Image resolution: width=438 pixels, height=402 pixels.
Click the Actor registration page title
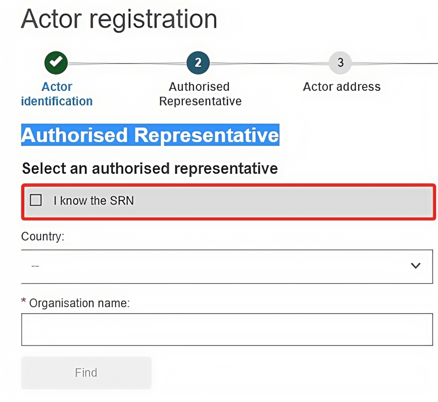pyautogui.click(x=119, y=19)
